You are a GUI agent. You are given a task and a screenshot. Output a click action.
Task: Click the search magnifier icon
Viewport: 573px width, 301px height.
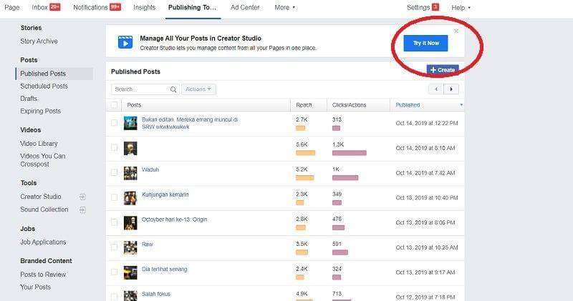coord(173,89)
